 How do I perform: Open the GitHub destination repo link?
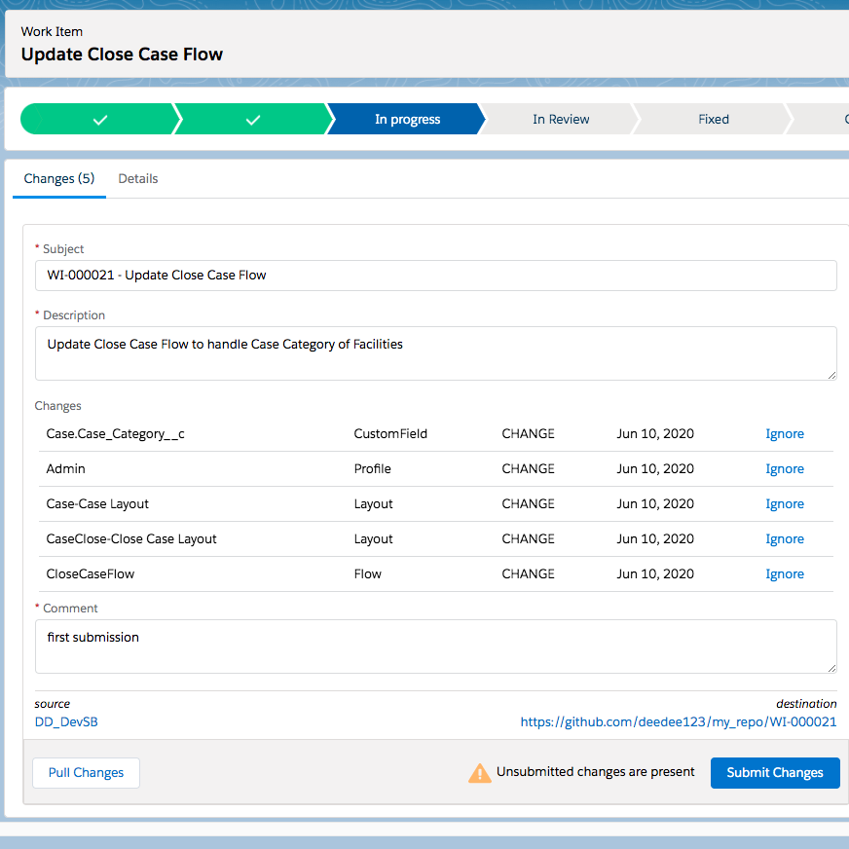(x=678, y=722)
